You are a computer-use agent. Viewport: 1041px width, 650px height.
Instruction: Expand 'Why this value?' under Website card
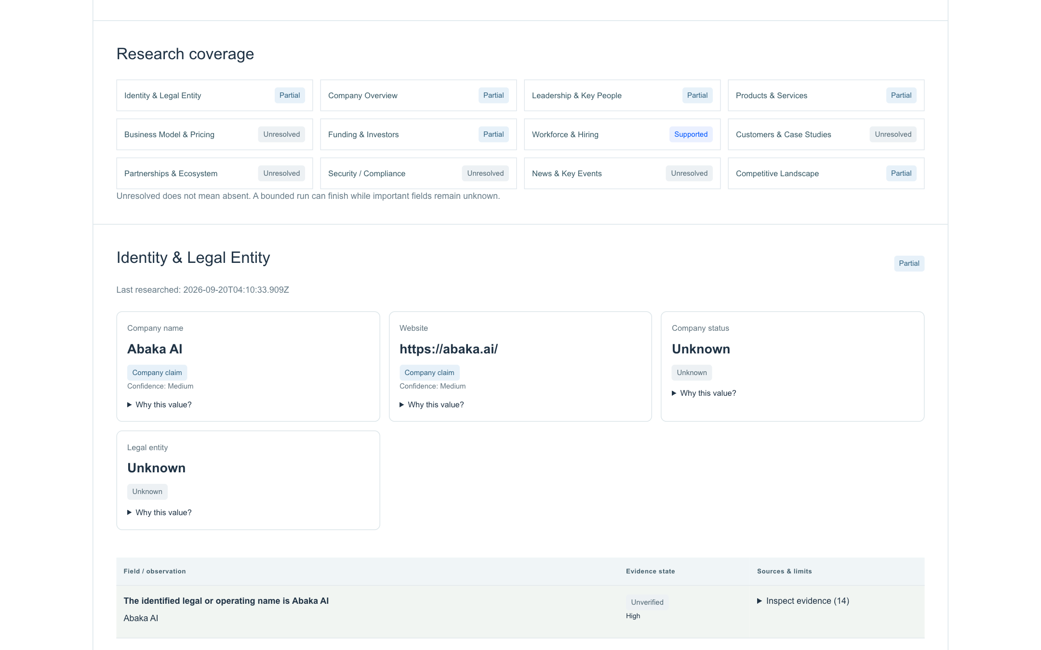(x=432, y=404)
